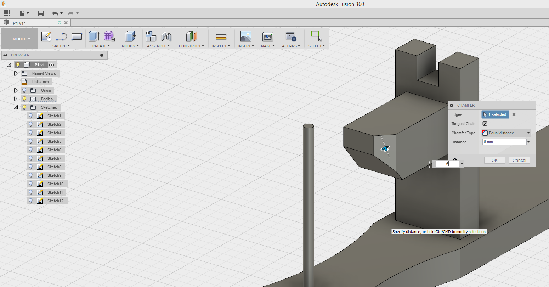The image size is (549, 287).
Task: Toggle Sketches folder visibility bulb
Action: click(x=24, y=108)
